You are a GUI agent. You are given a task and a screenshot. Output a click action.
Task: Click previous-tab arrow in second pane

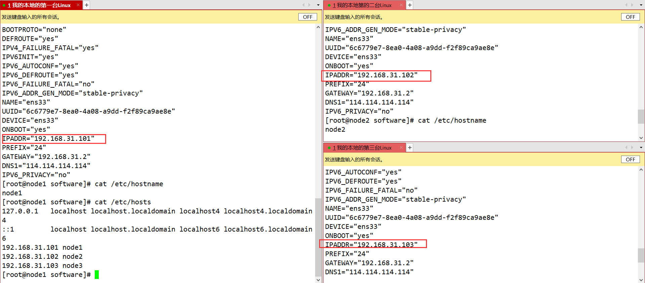click(x=626, y=5)
